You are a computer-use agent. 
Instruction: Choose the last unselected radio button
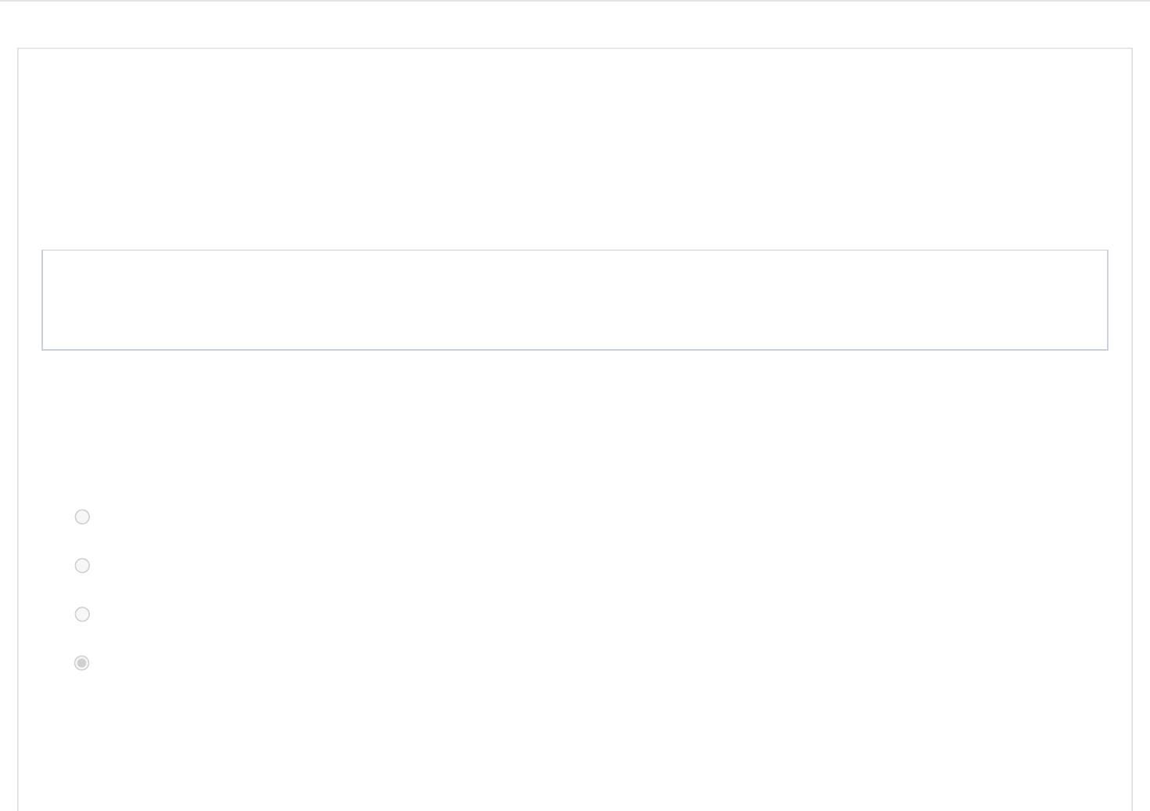[82, 615]
